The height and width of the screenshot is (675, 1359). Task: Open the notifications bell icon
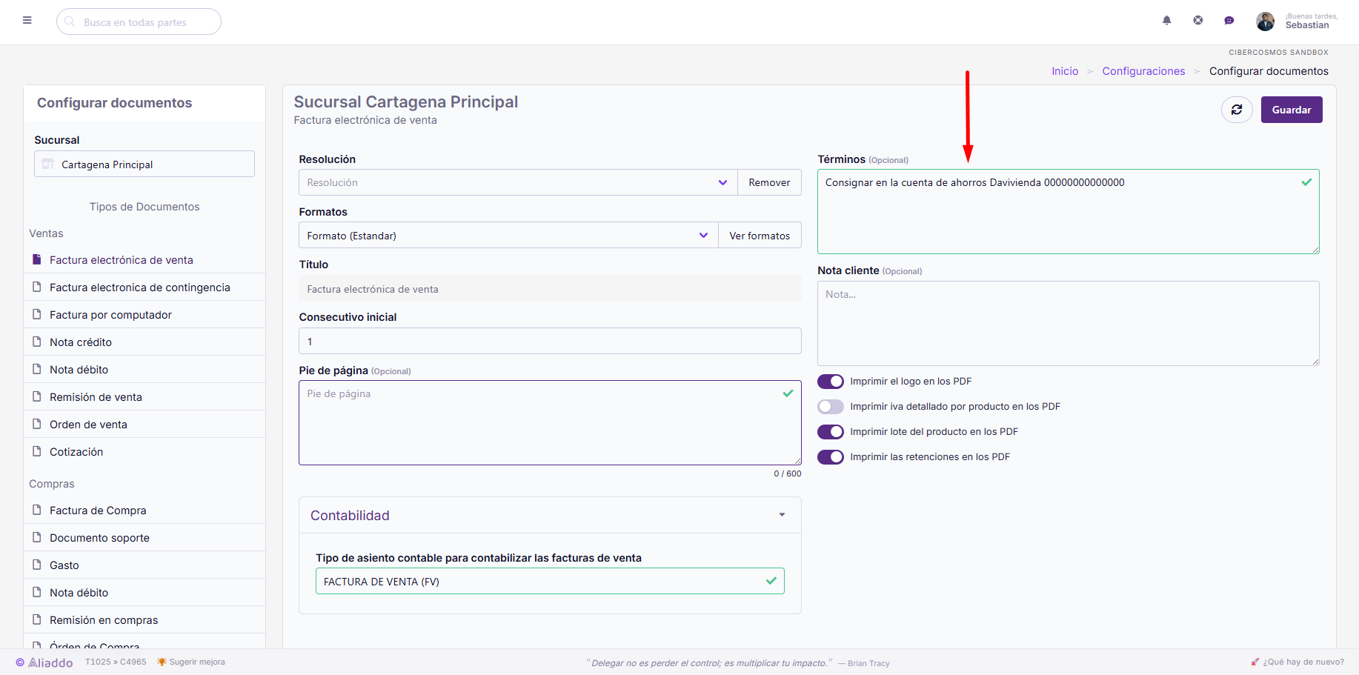(1166, 21)
